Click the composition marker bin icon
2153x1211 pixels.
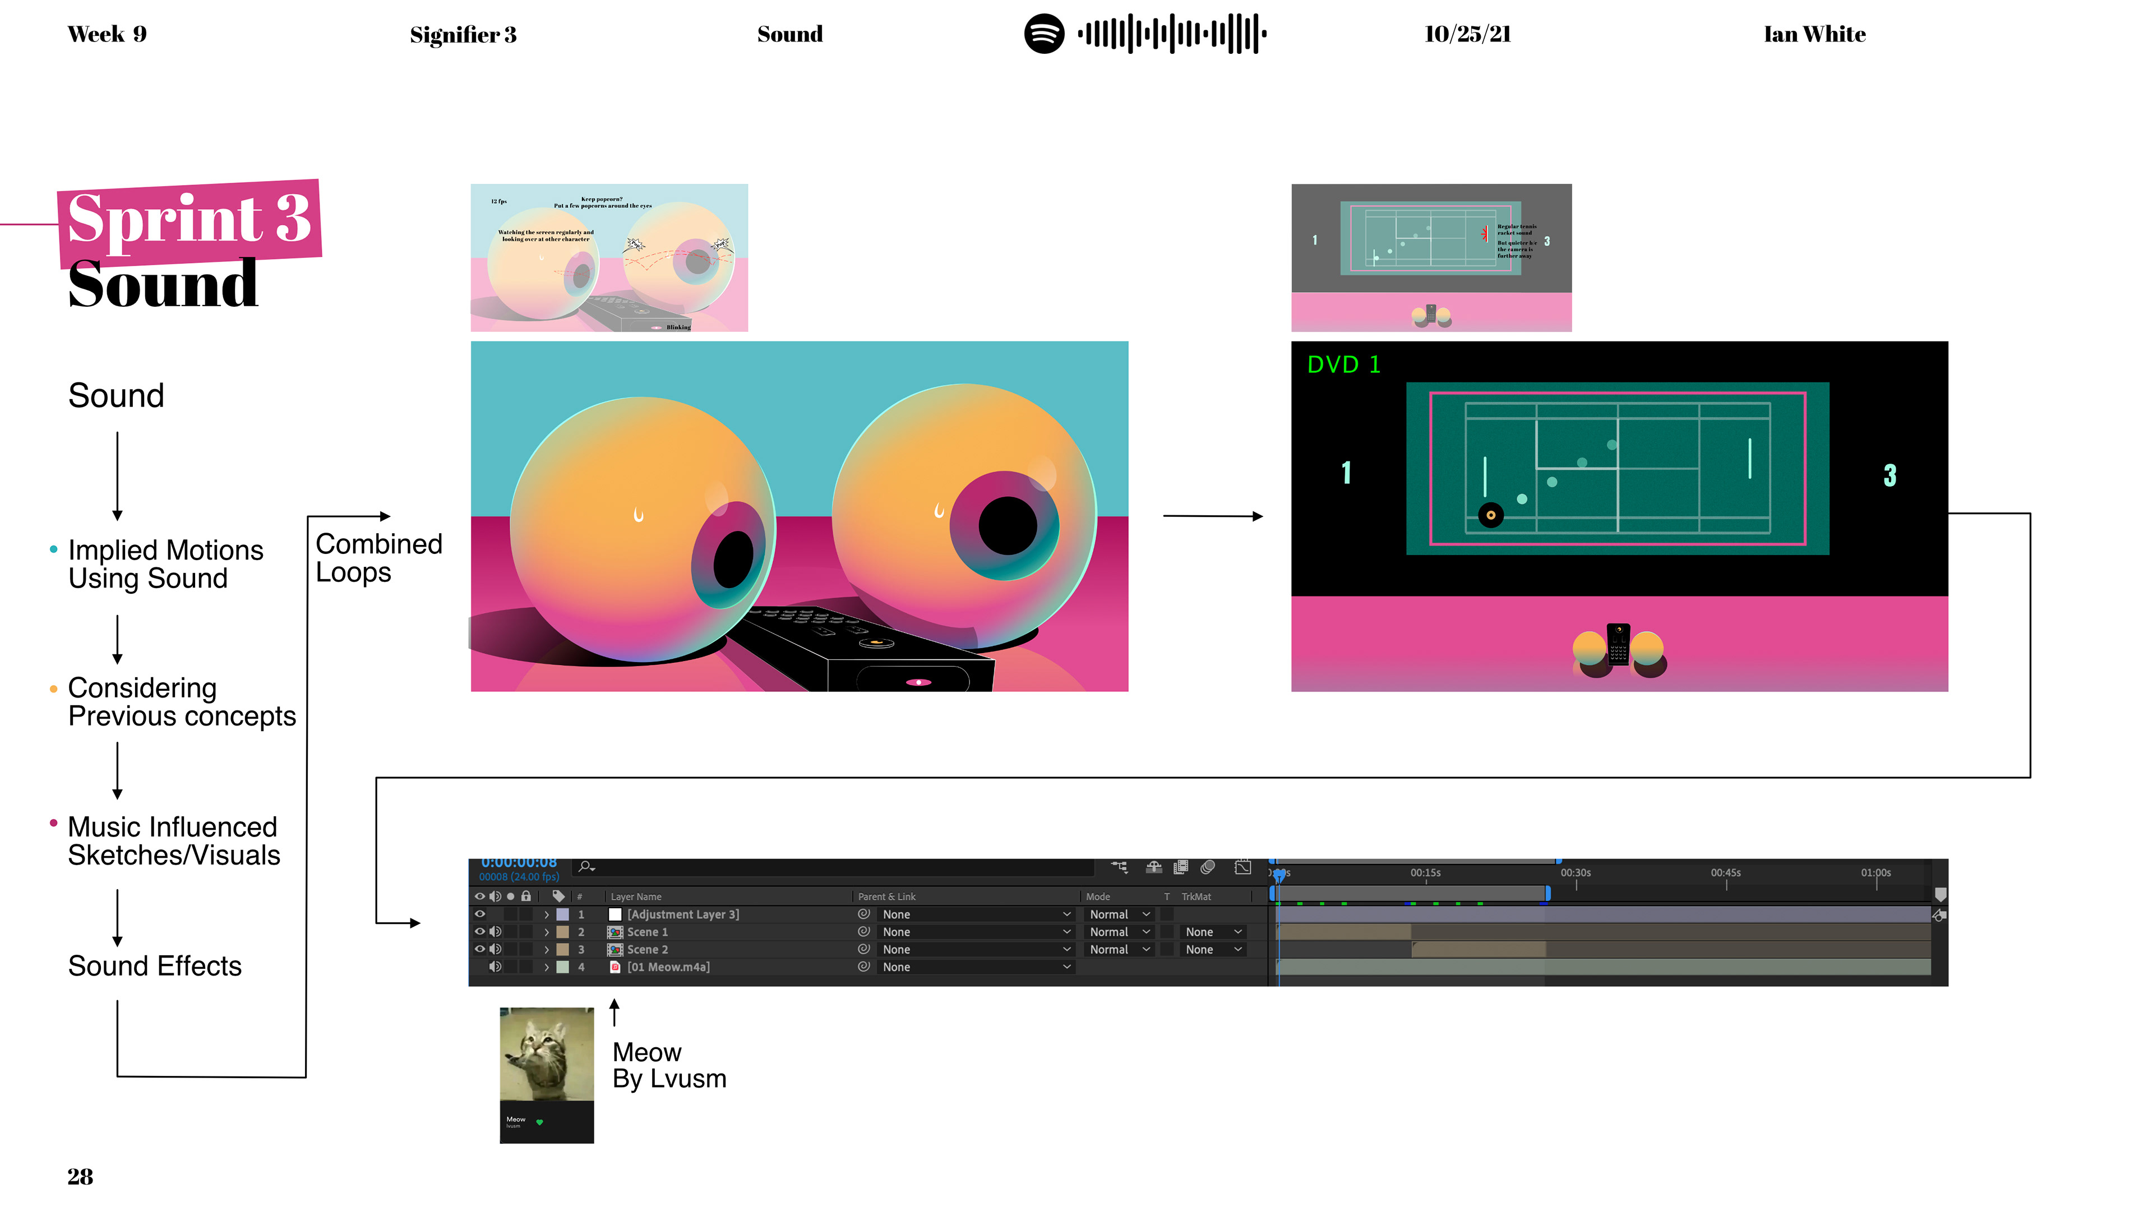point(1941,895)
